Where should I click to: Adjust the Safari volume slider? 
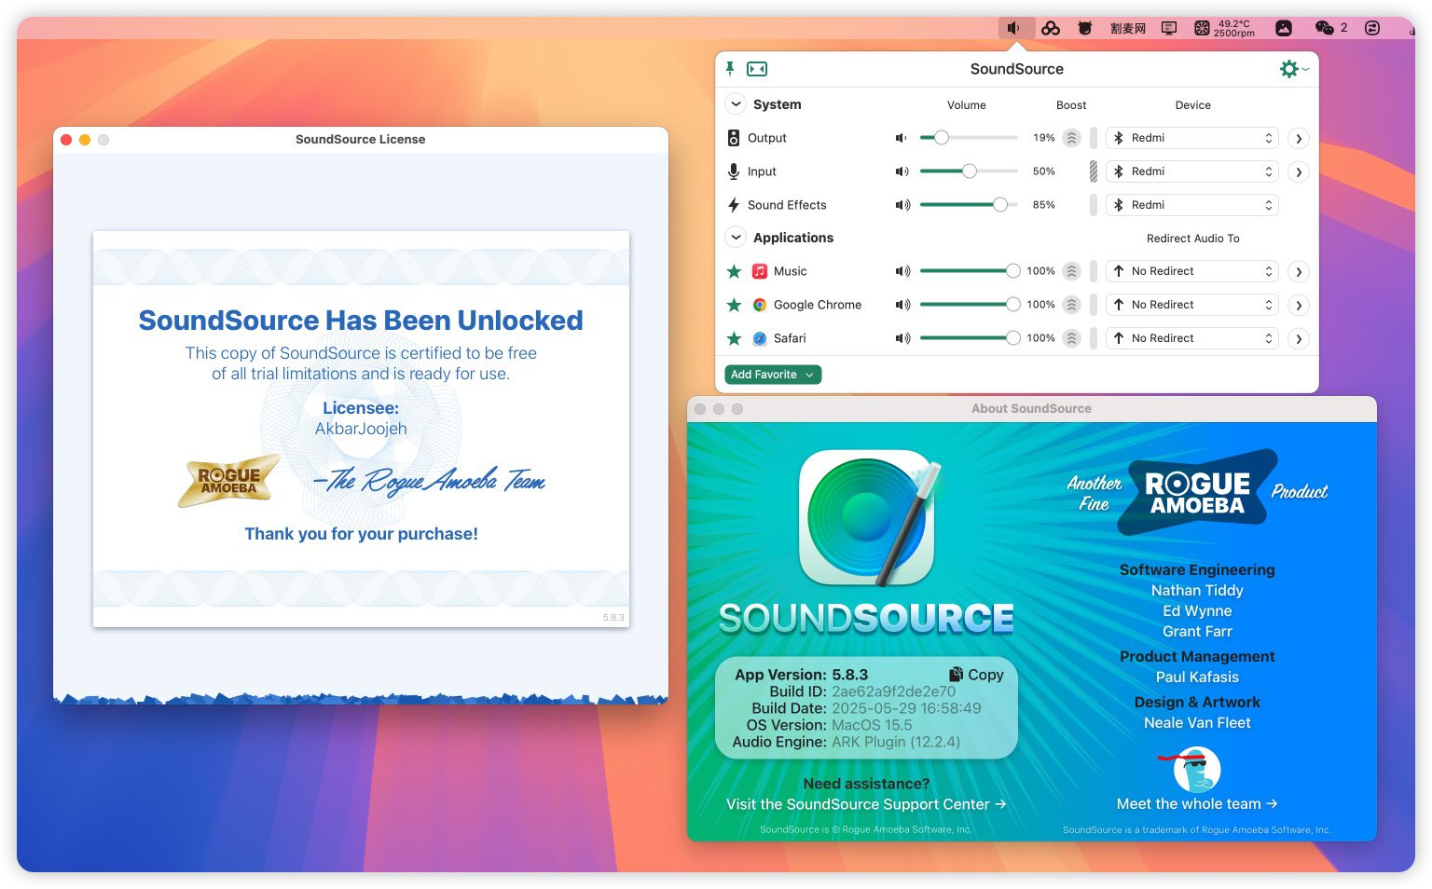[x=969, y=338]
